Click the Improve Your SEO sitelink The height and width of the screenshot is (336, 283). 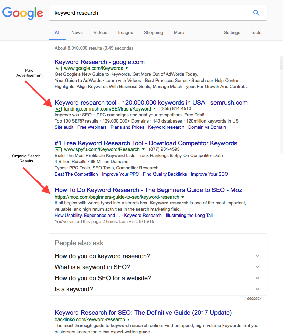click(x=209, y=174)
